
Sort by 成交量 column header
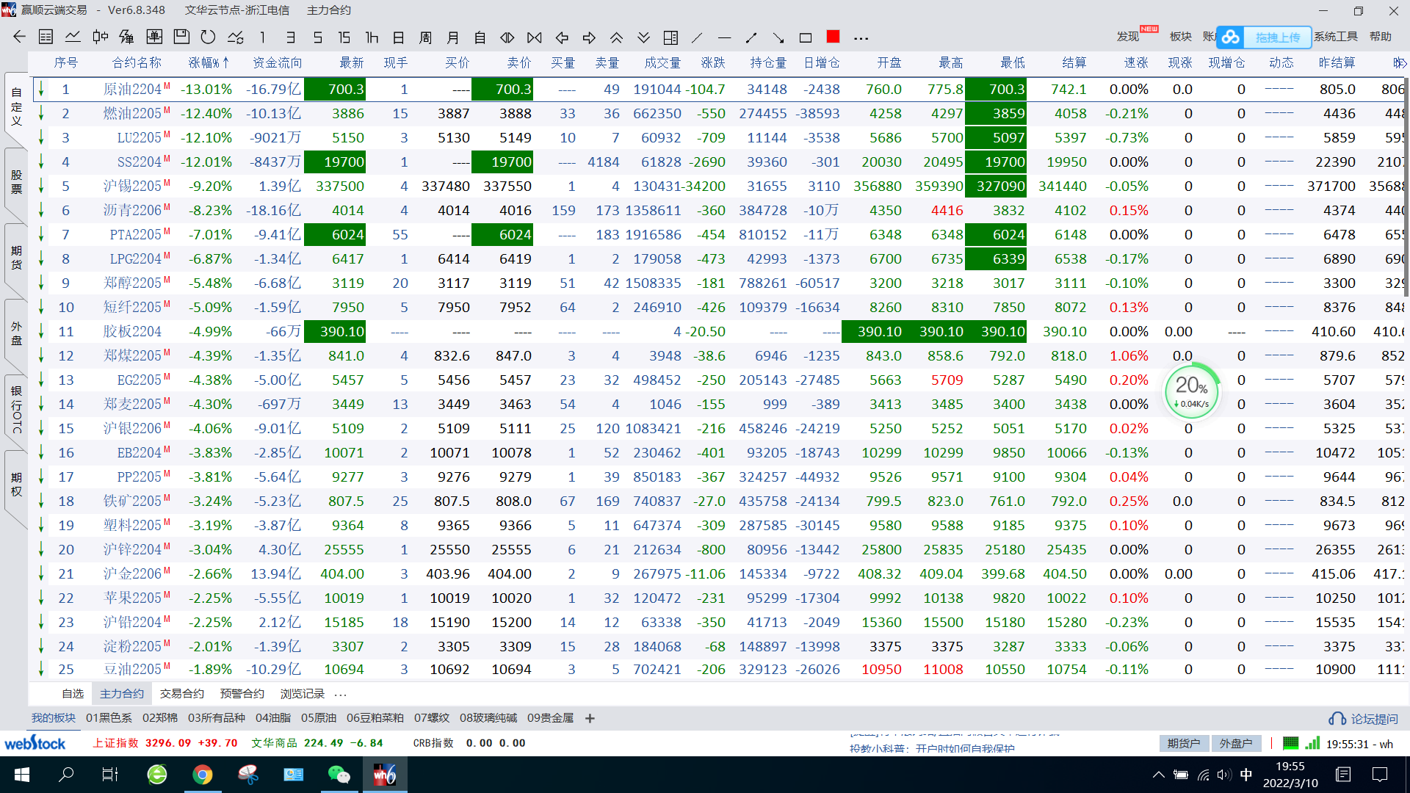[x=662, y=62]
